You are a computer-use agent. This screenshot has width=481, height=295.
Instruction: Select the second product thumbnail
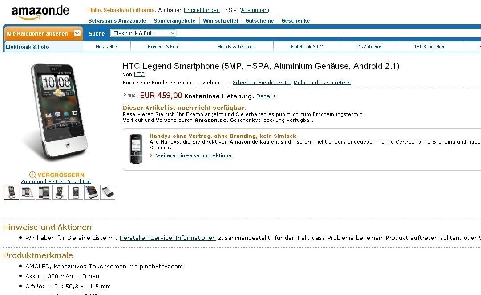(x=28, y=192)
